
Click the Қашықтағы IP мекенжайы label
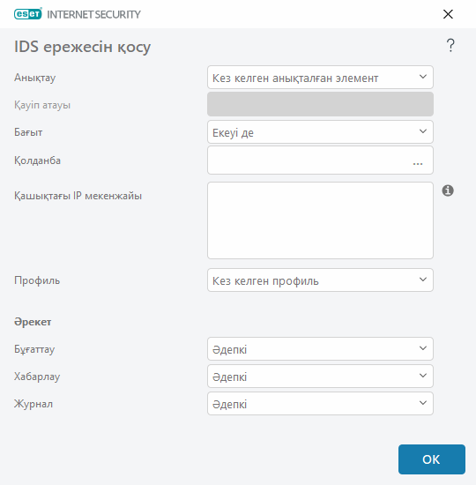pyautogui.click(x=78, y=196)
